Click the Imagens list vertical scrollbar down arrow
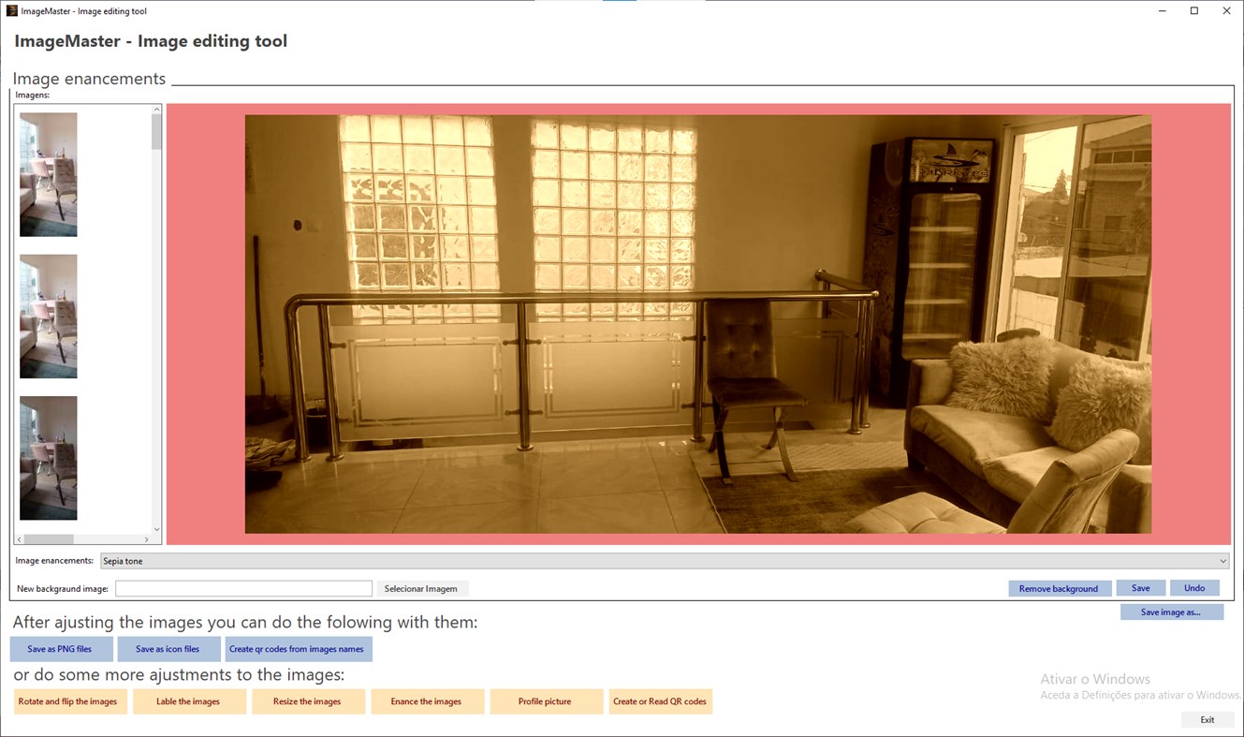 pyautogui.click(x=156, y=528)
